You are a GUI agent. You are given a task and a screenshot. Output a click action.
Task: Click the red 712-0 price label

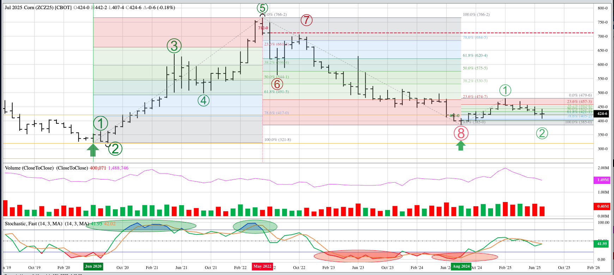263,28
